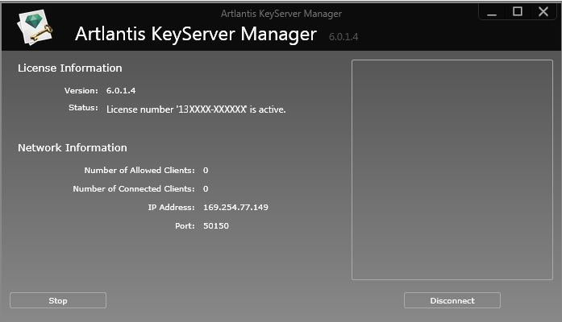Click inside the empty connected clients list
562x322 pixels.
452,170
